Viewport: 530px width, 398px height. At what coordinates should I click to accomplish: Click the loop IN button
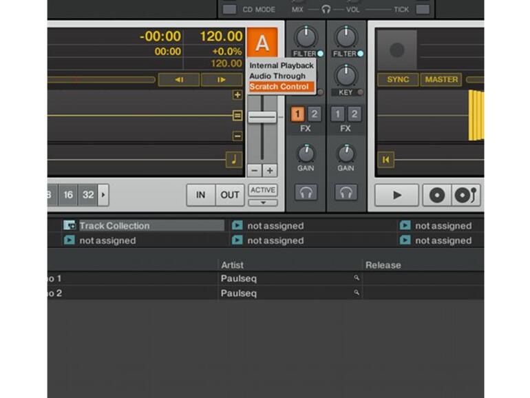point(200,195)
